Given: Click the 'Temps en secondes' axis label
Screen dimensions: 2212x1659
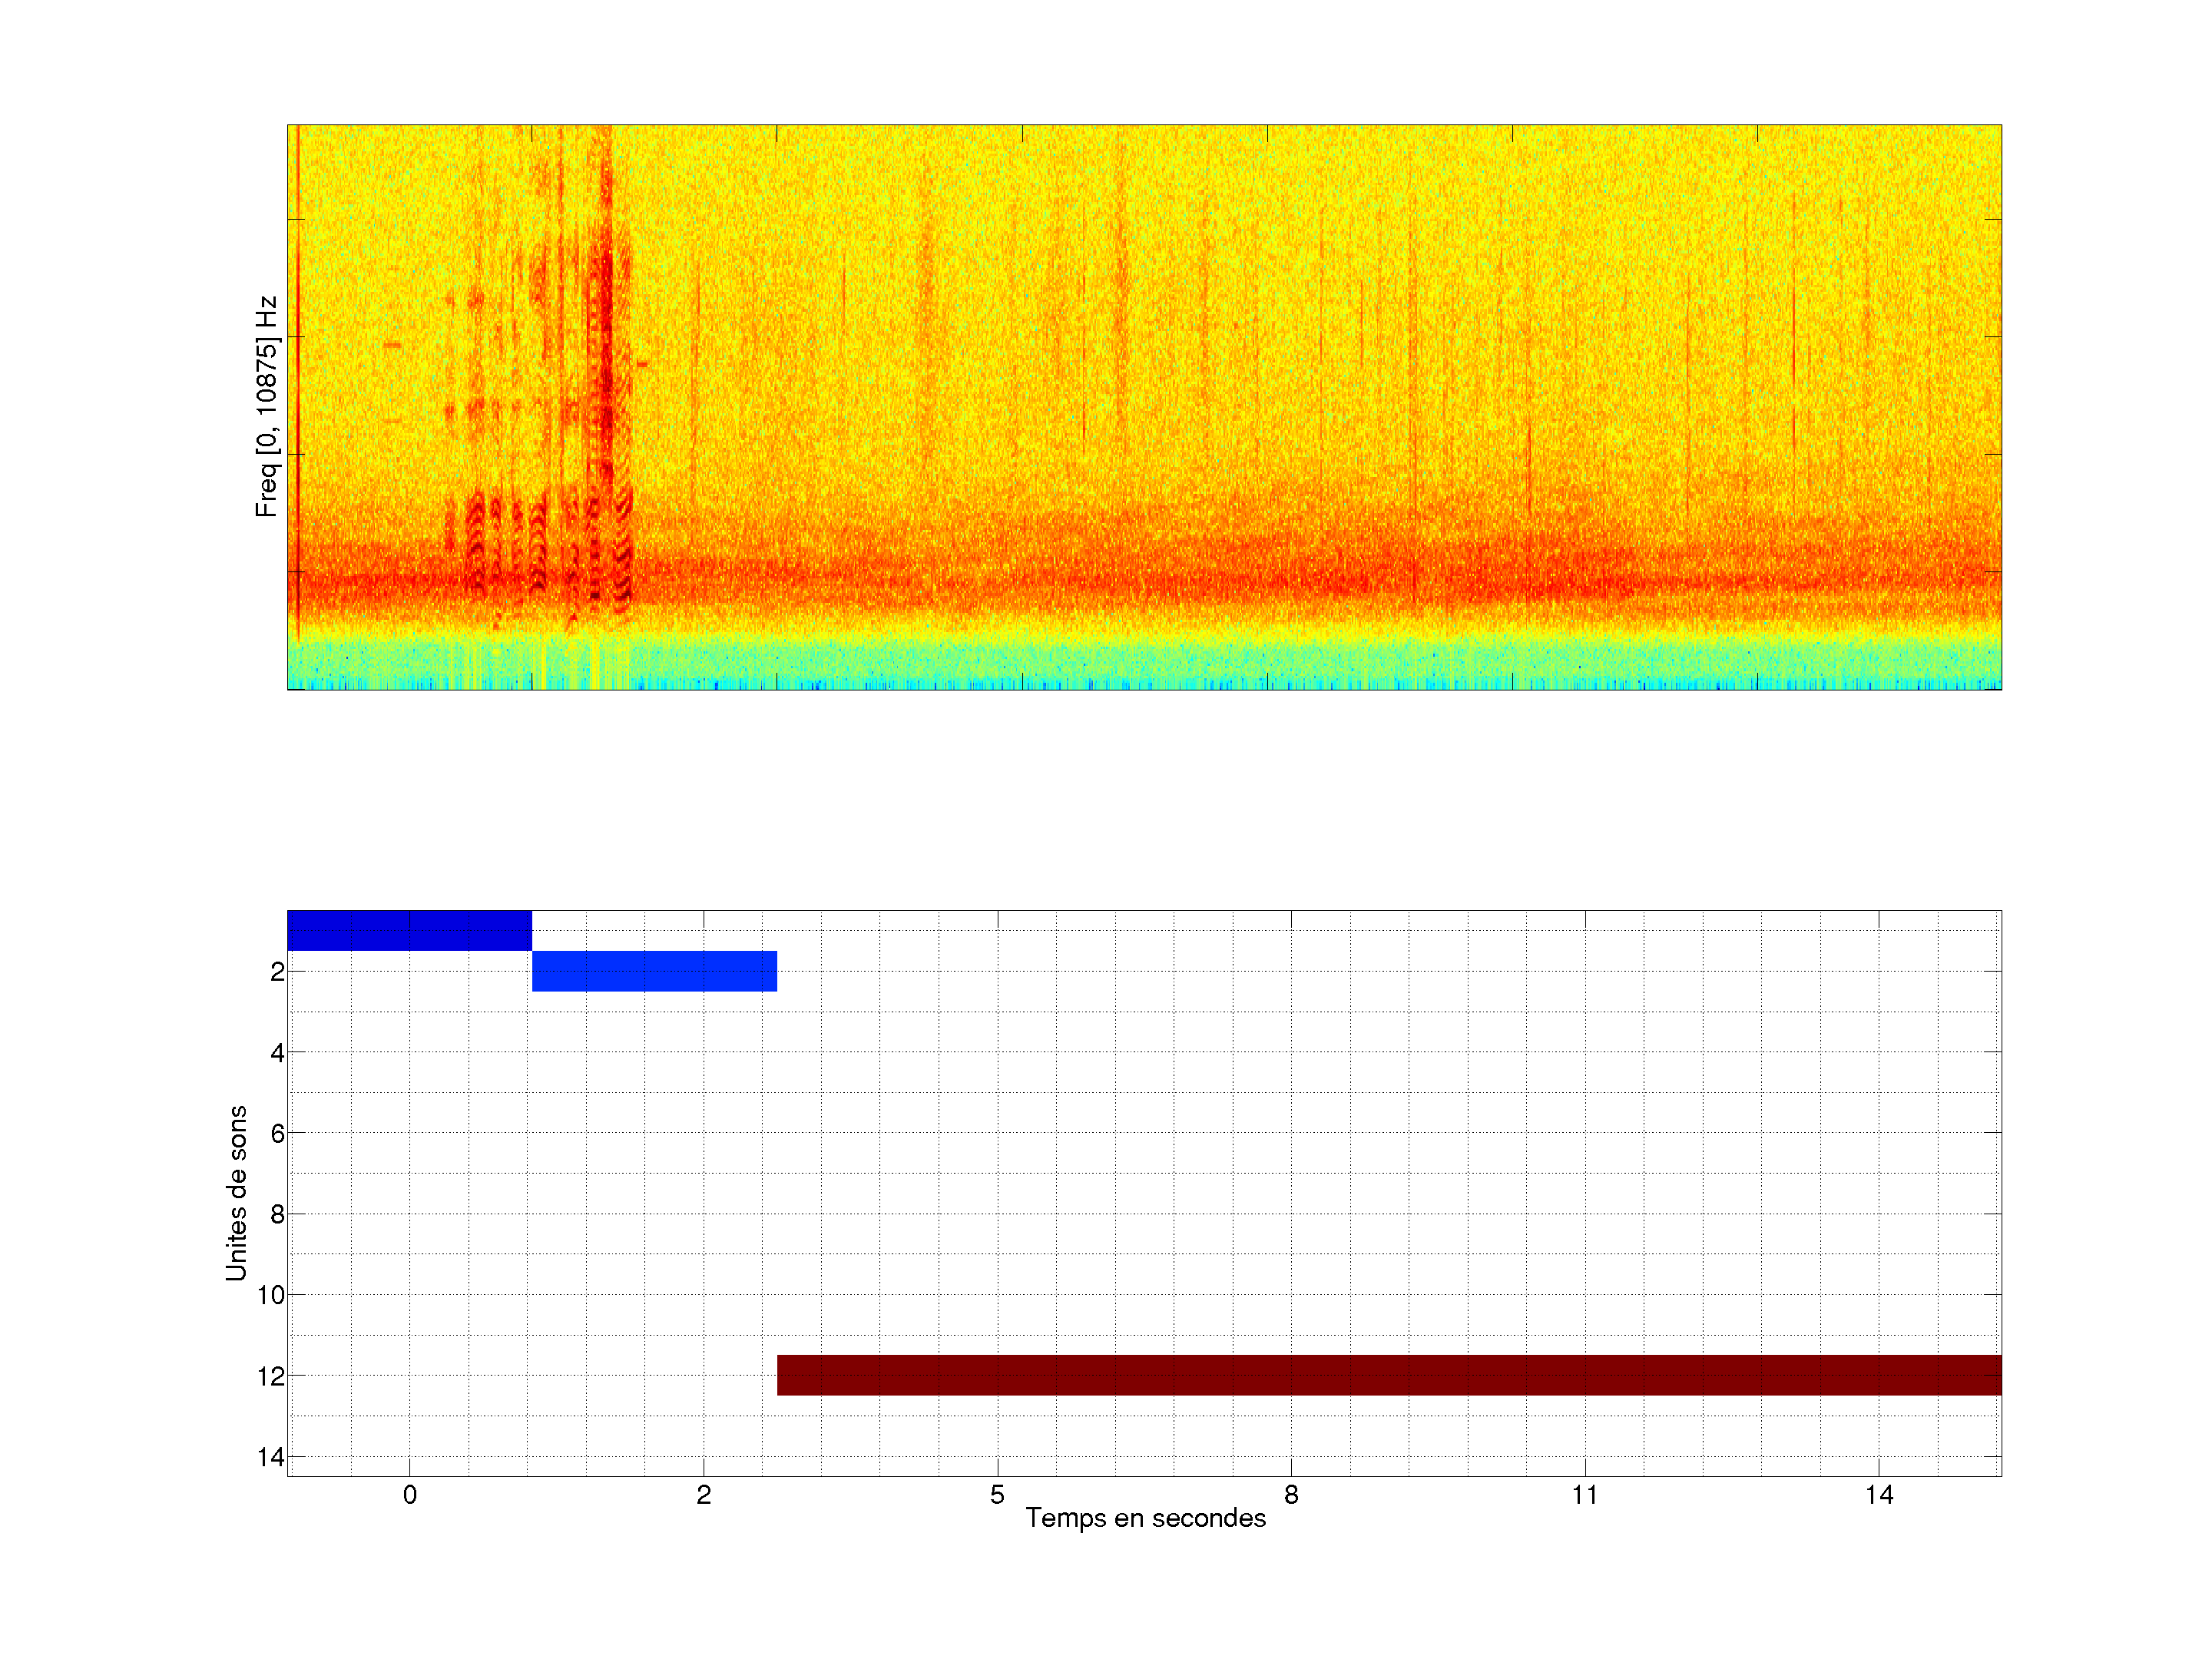Looking at the screenshot, I should pyautogui.click(x=1145, y=1518).
